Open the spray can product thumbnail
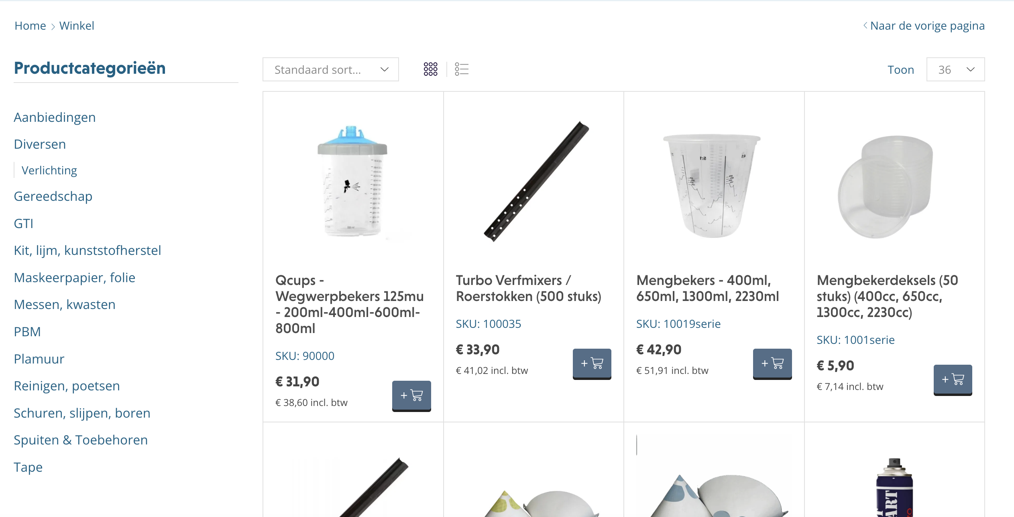The height and width of the screenshot is (517, 1014). coord(894,487)
